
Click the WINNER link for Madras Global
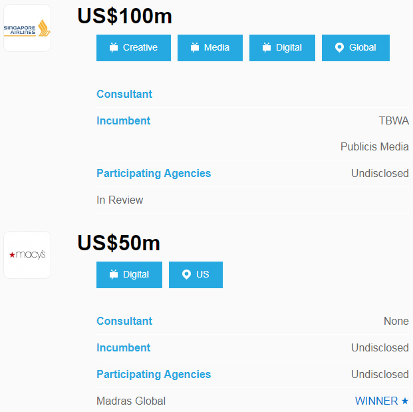click(376, 401)
